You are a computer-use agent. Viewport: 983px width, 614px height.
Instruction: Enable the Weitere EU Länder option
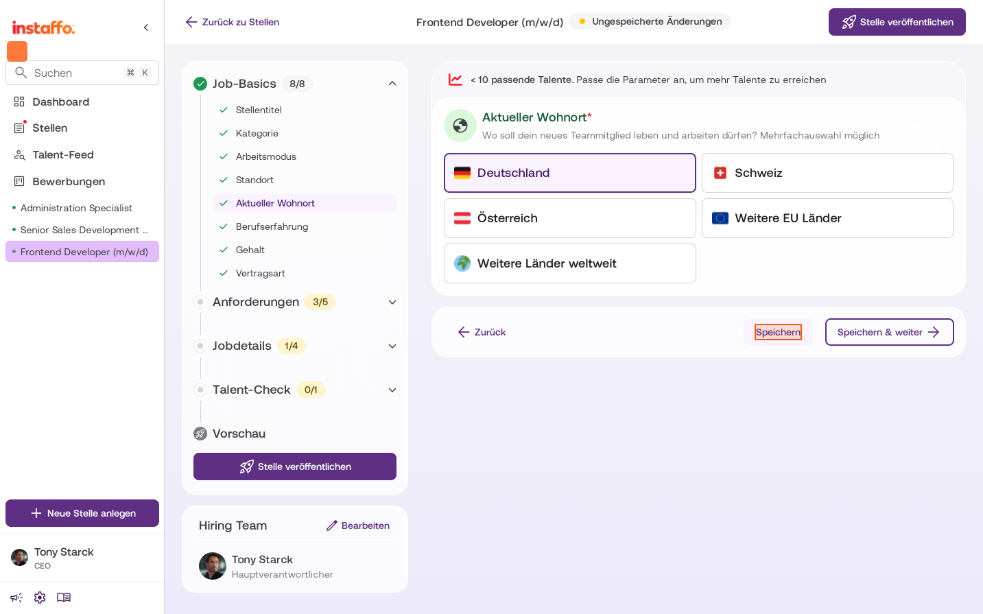827,218
